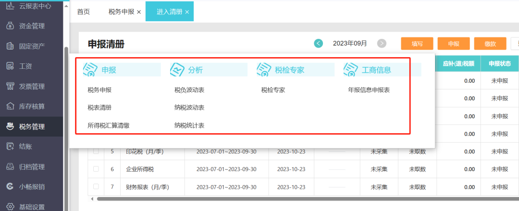Open 税务申报 in the flyout menu
Image resolution: width=519 pixels, height=211 pixels.
point(99,90)
